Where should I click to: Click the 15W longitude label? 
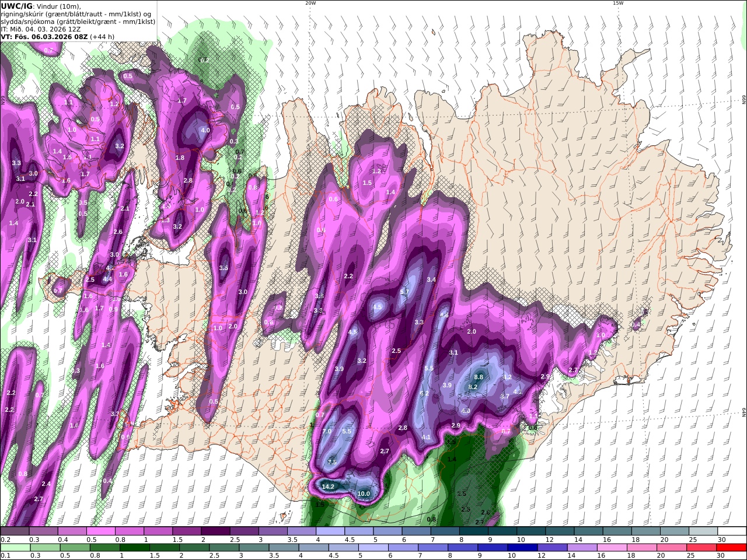tap(618, 3)
